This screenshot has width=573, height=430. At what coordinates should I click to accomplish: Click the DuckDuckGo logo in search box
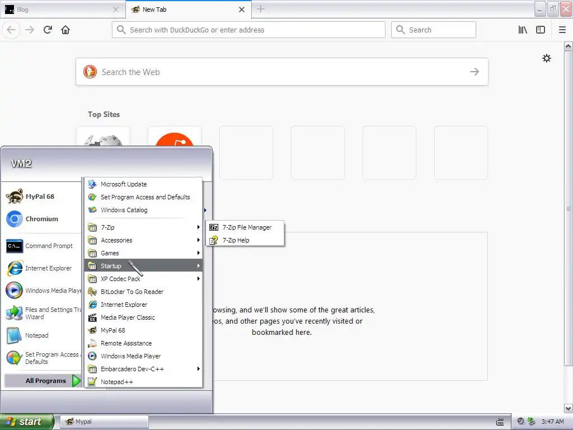pos(90,72)
